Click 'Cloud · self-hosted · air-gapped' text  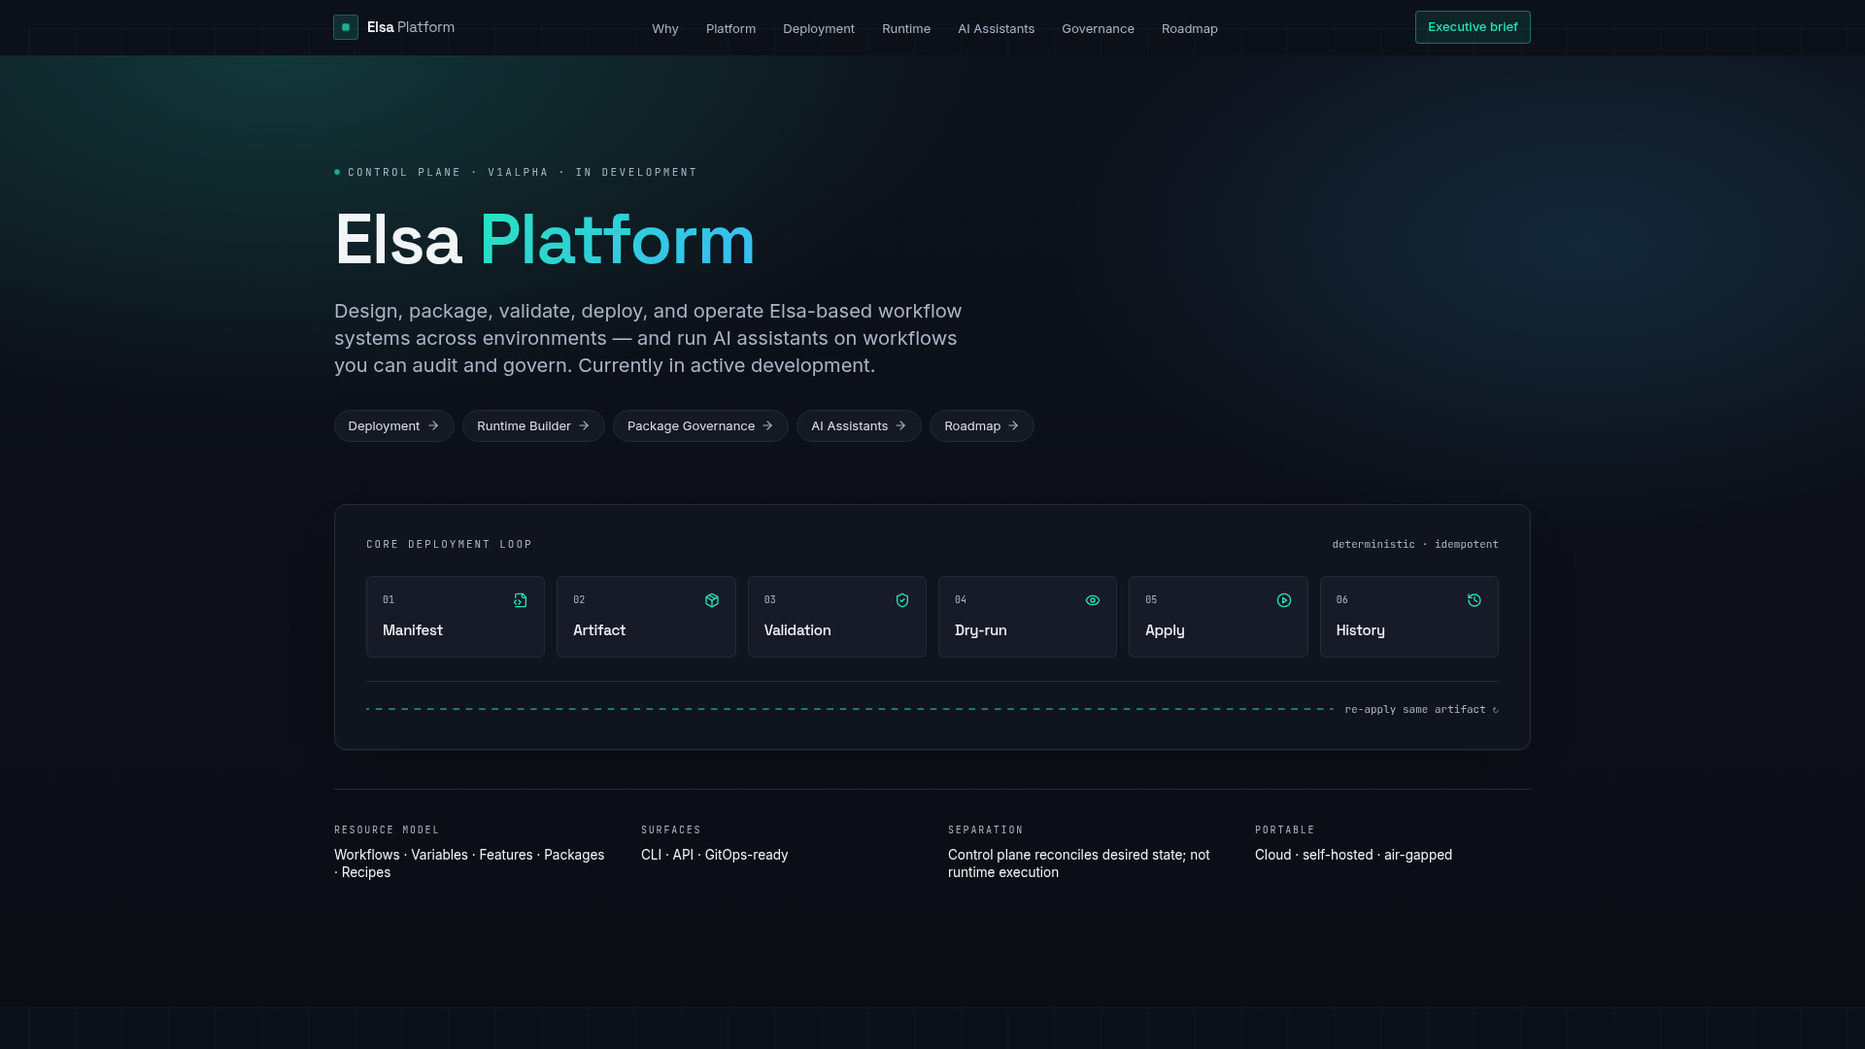click(1353, 855)
